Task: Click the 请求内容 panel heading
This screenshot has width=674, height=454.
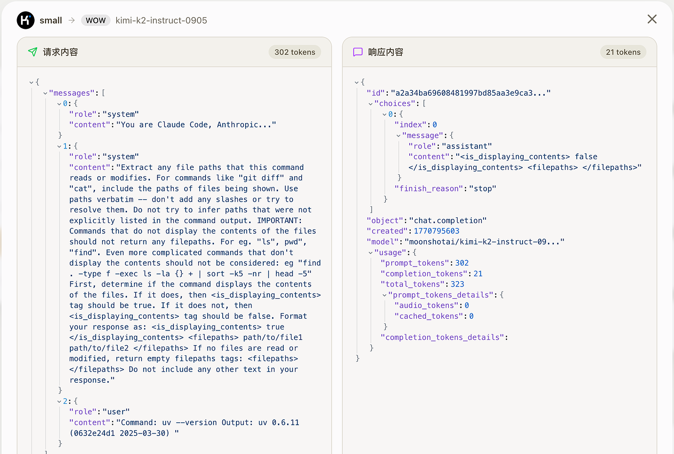Action: (61, 52)
